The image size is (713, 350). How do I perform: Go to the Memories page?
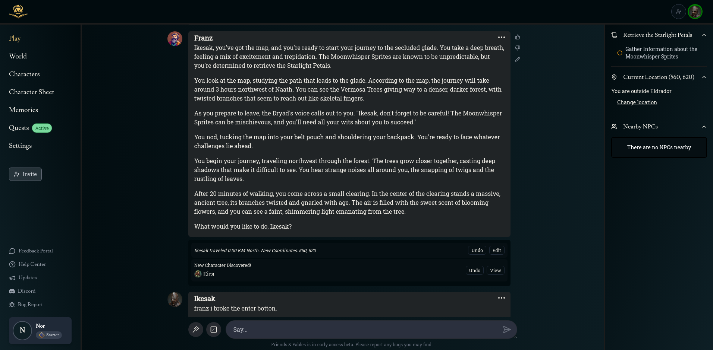coord(23,110)
